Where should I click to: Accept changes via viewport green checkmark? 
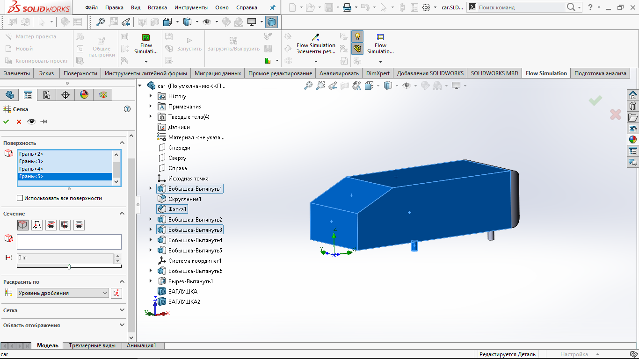(x=595, y=101)
